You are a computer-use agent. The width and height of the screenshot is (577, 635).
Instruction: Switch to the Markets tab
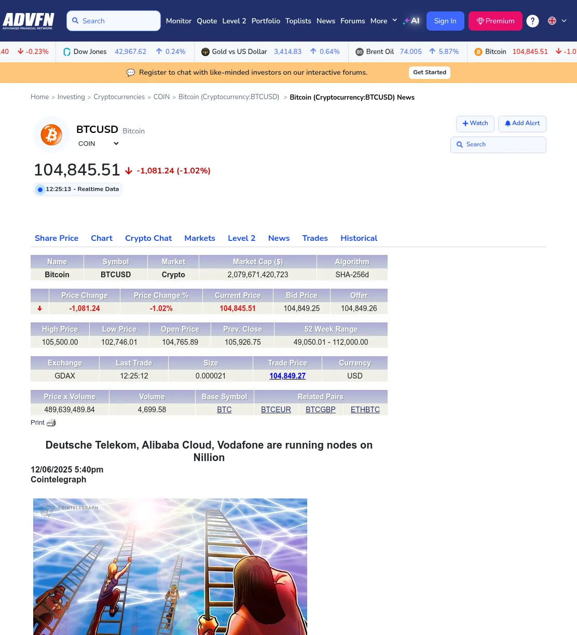[x=200, y=238]
